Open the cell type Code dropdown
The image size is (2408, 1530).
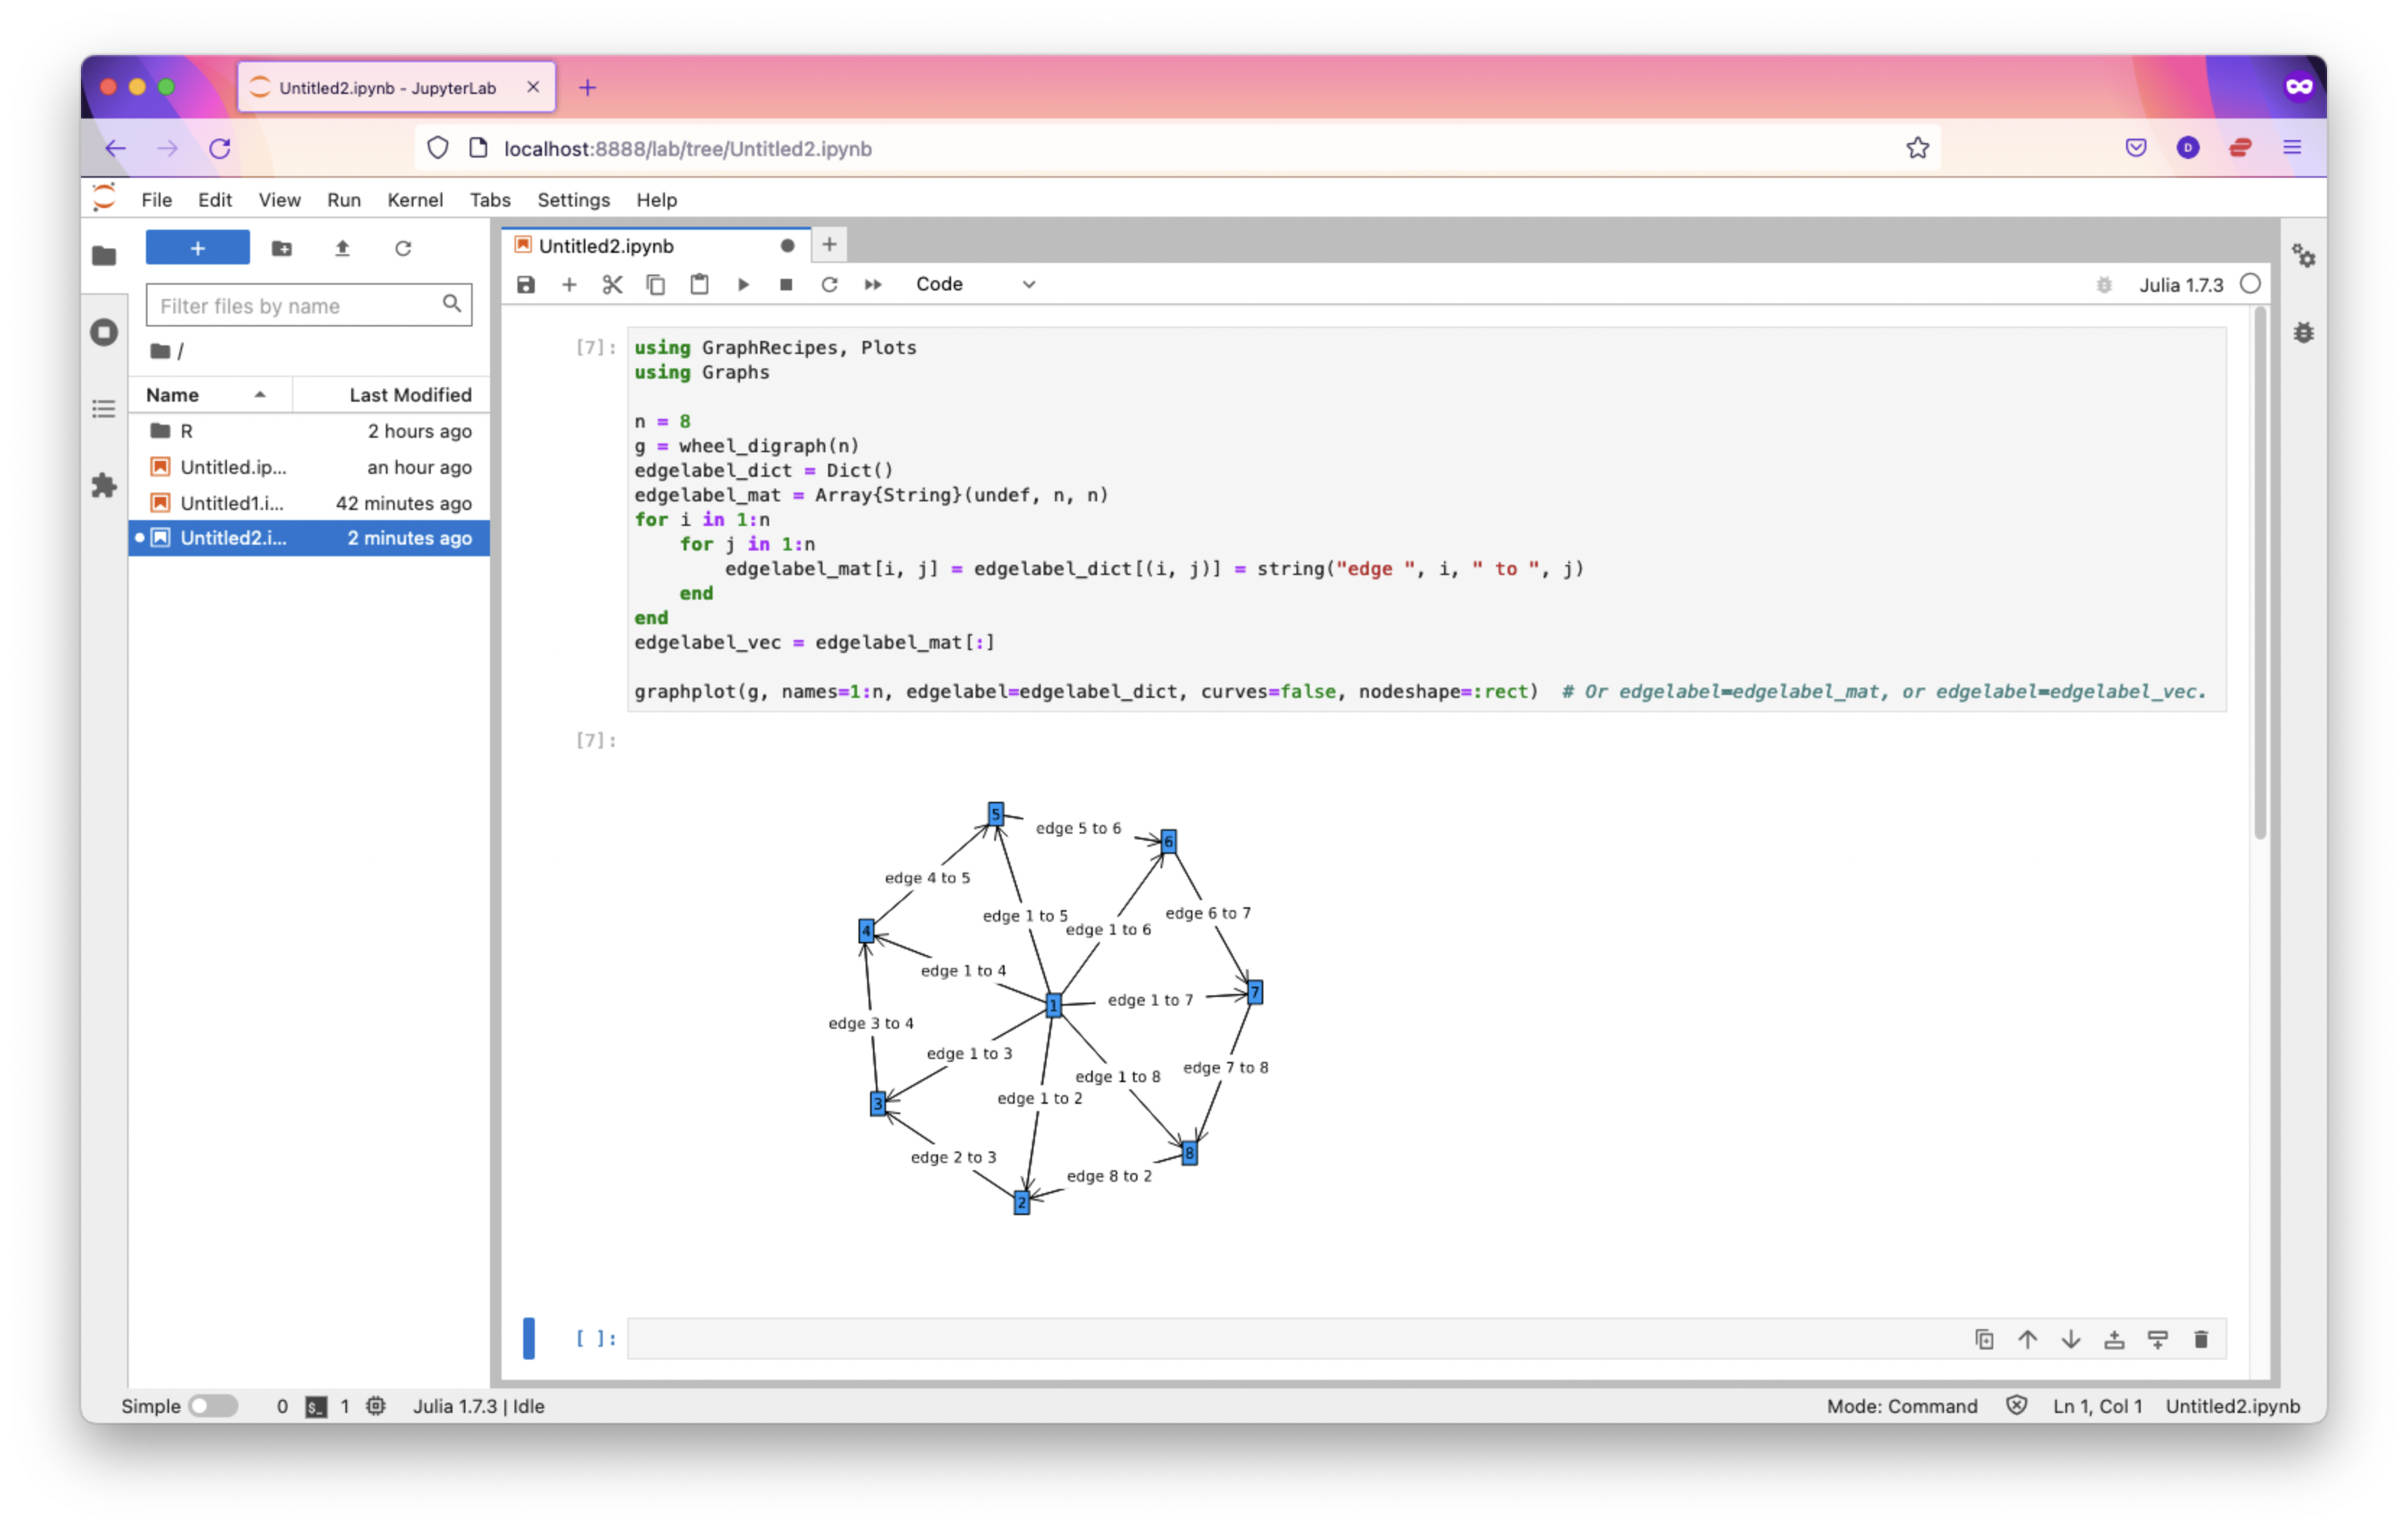pos(975,285)
